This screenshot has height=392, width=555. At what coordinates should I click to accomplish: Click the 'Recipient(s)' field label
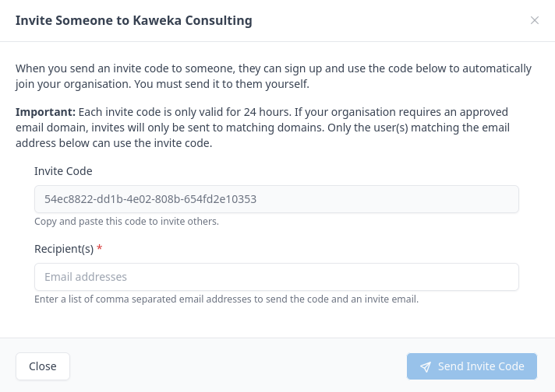coord(64,249)
